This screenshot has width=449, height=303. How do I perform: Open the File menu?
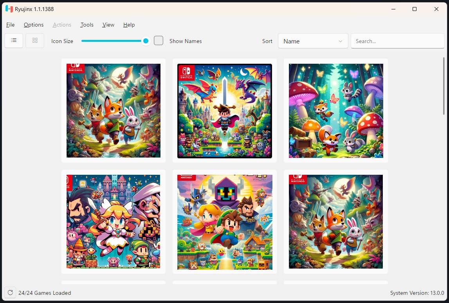click(x=10, y=25)
